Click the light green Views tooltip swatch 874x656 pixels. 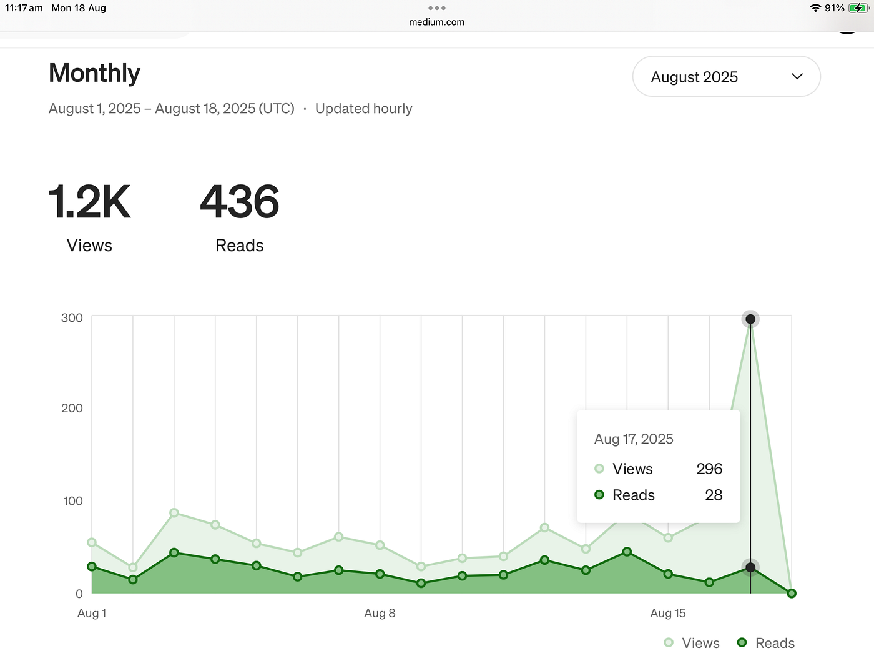[599, 469]
